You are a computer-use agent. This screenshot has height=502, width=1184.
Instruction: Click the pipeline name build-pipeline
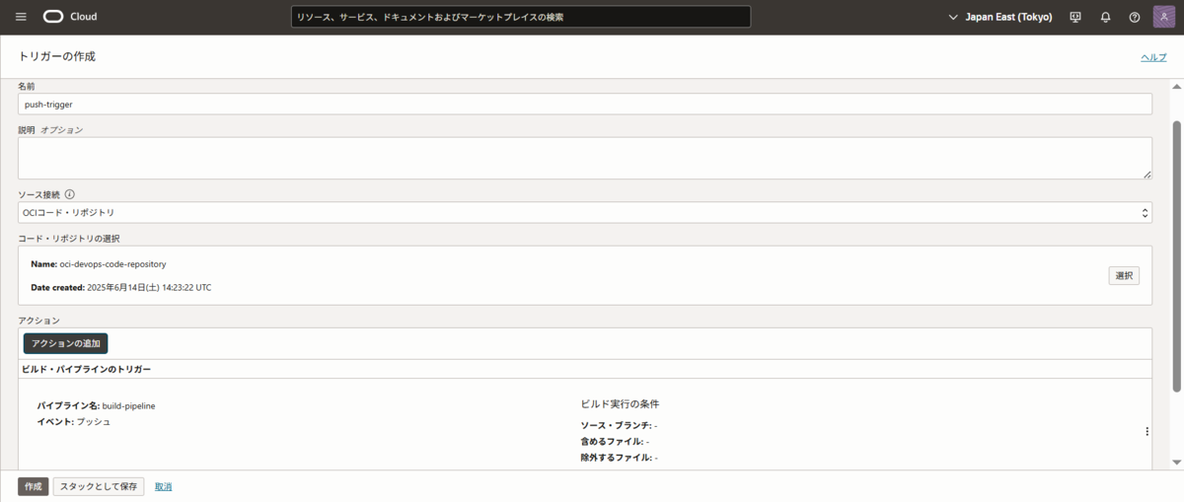coord(129,405)
